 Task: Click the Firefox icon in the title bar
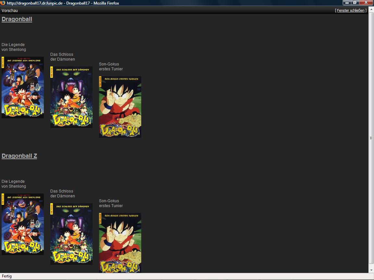3,3
